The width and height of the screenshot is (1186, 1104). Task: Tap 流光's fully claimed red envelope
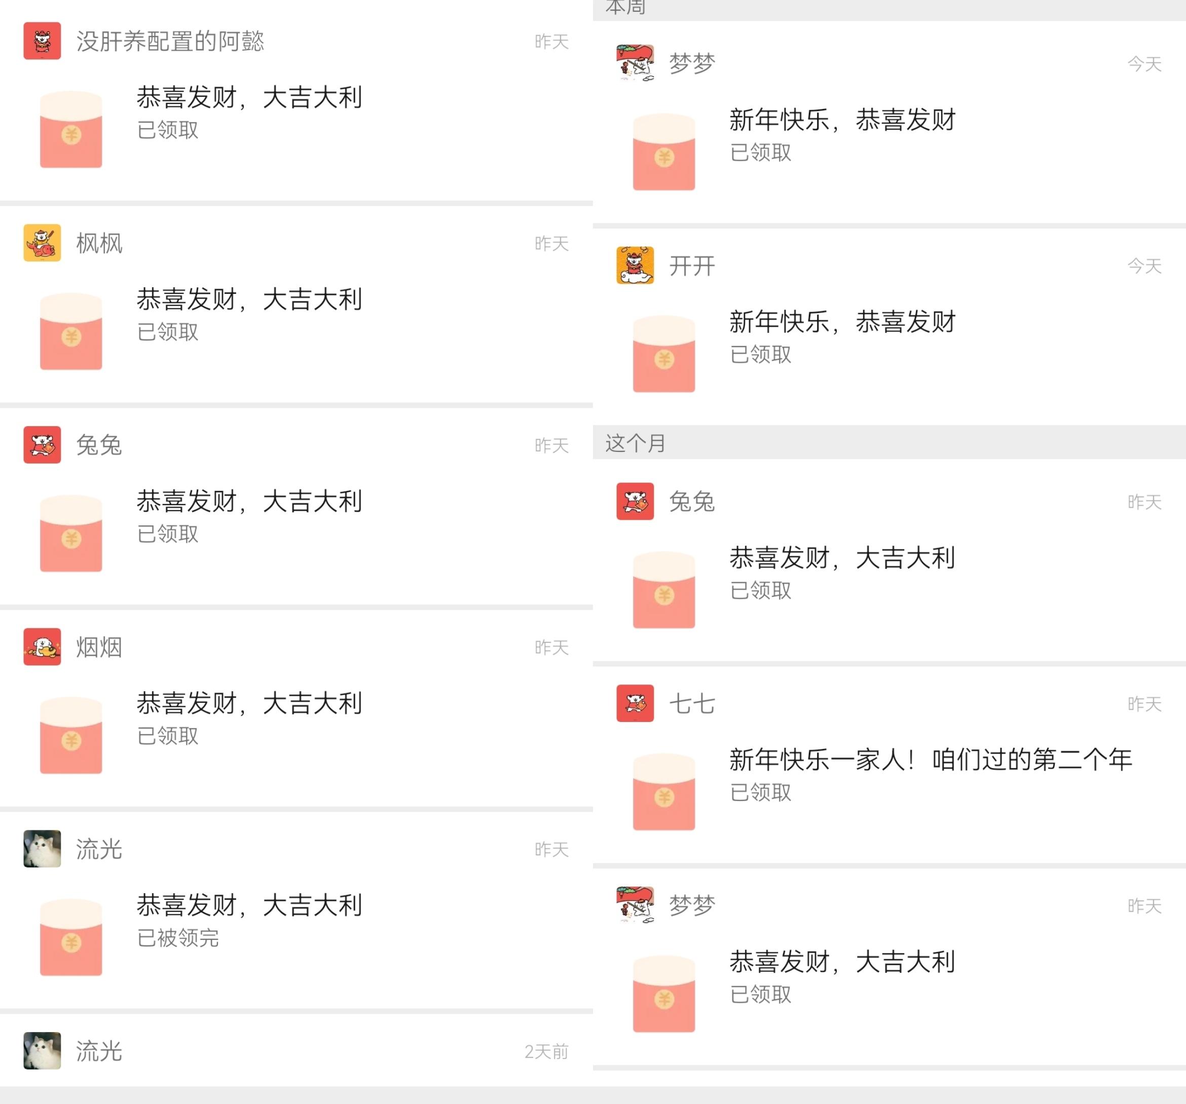[x=71, y=938]
